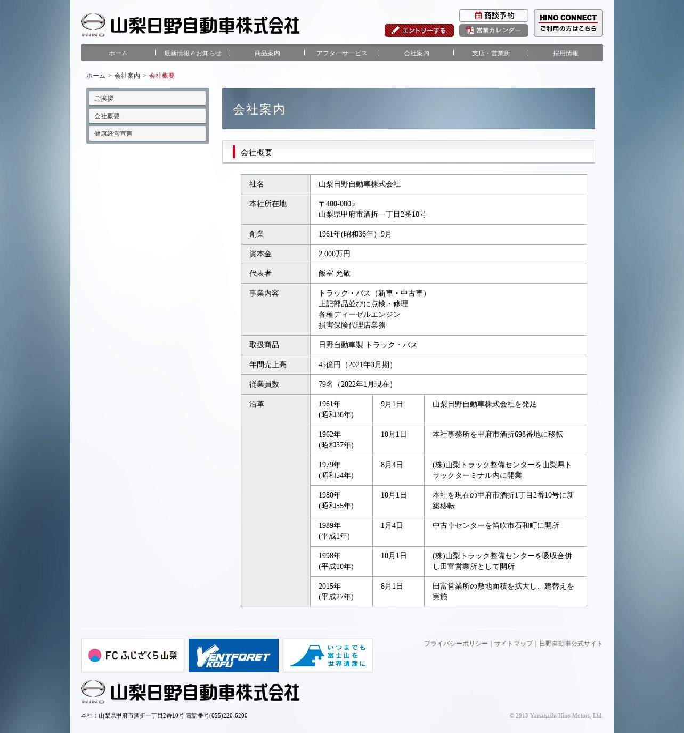Click the 79名（2022年1月現在）value
This screenshot has width=684, height=733.
[357, 384]
